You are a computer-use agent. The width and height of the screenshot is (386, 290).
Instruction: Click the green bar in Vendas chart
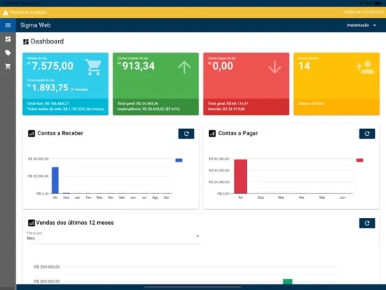287,282
